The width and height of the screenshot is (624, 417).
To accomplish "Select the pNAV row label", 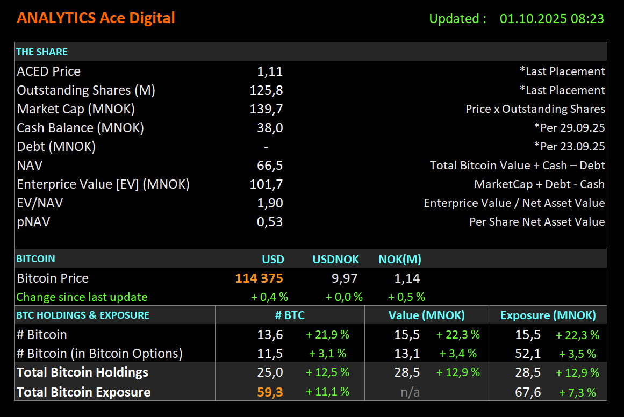I will (x=33, y=221).
